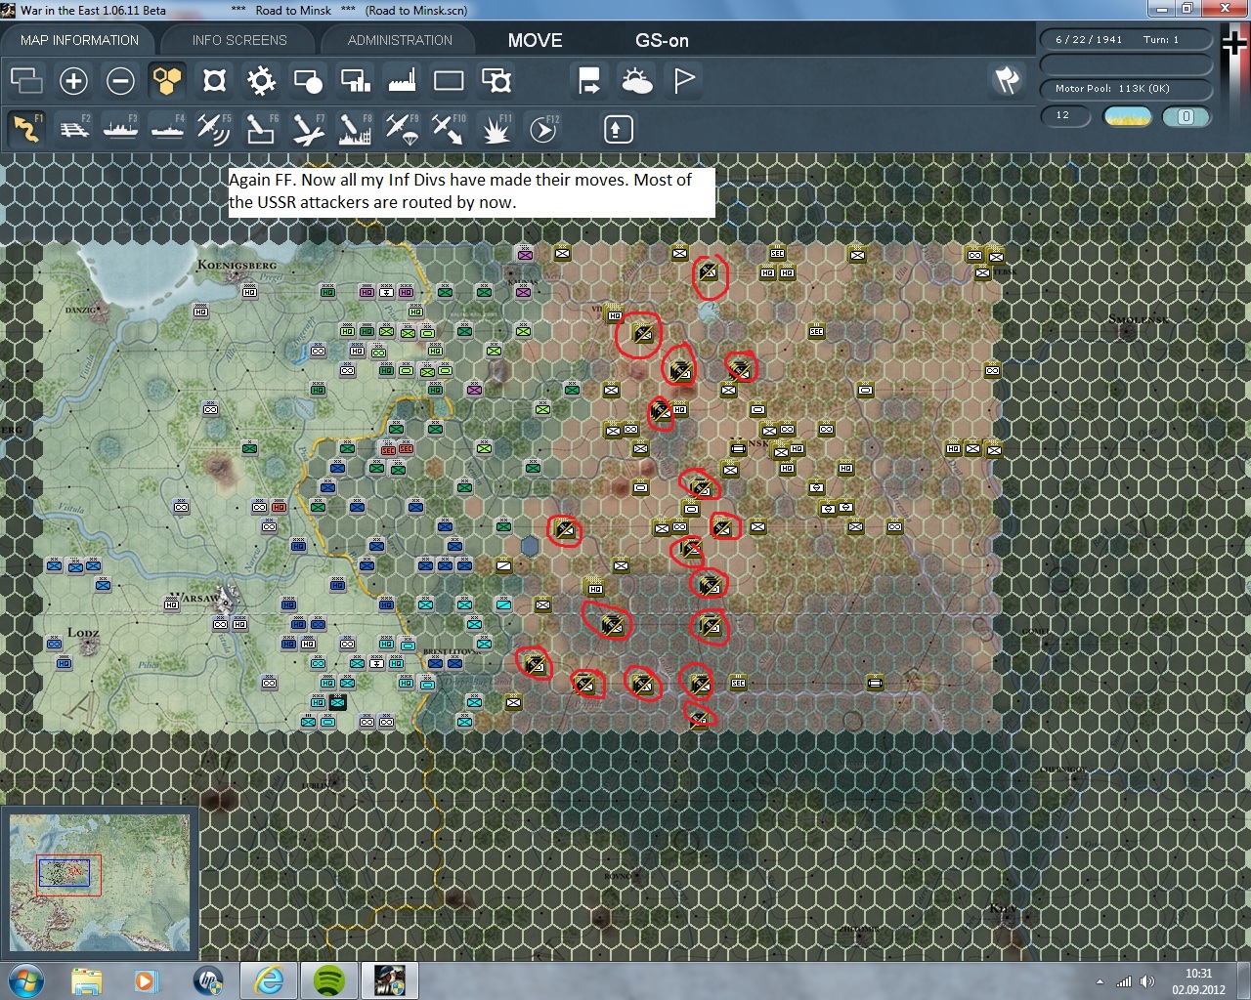Select the F6 bomb unit icon
The image size is (1251, 1000).
[x=261, y=129]
